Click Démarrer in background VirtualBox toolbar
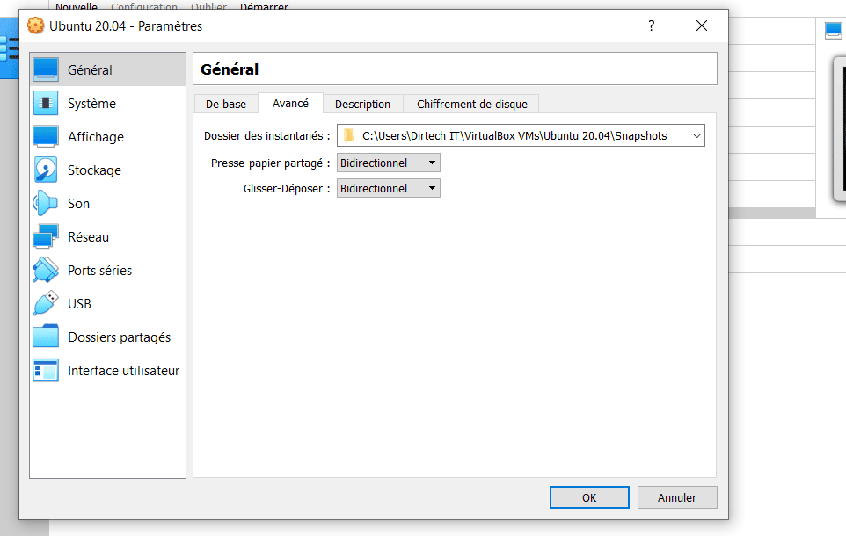Image resolution: width=846 pixels, height=536 pixels. [x=264, y=6]
